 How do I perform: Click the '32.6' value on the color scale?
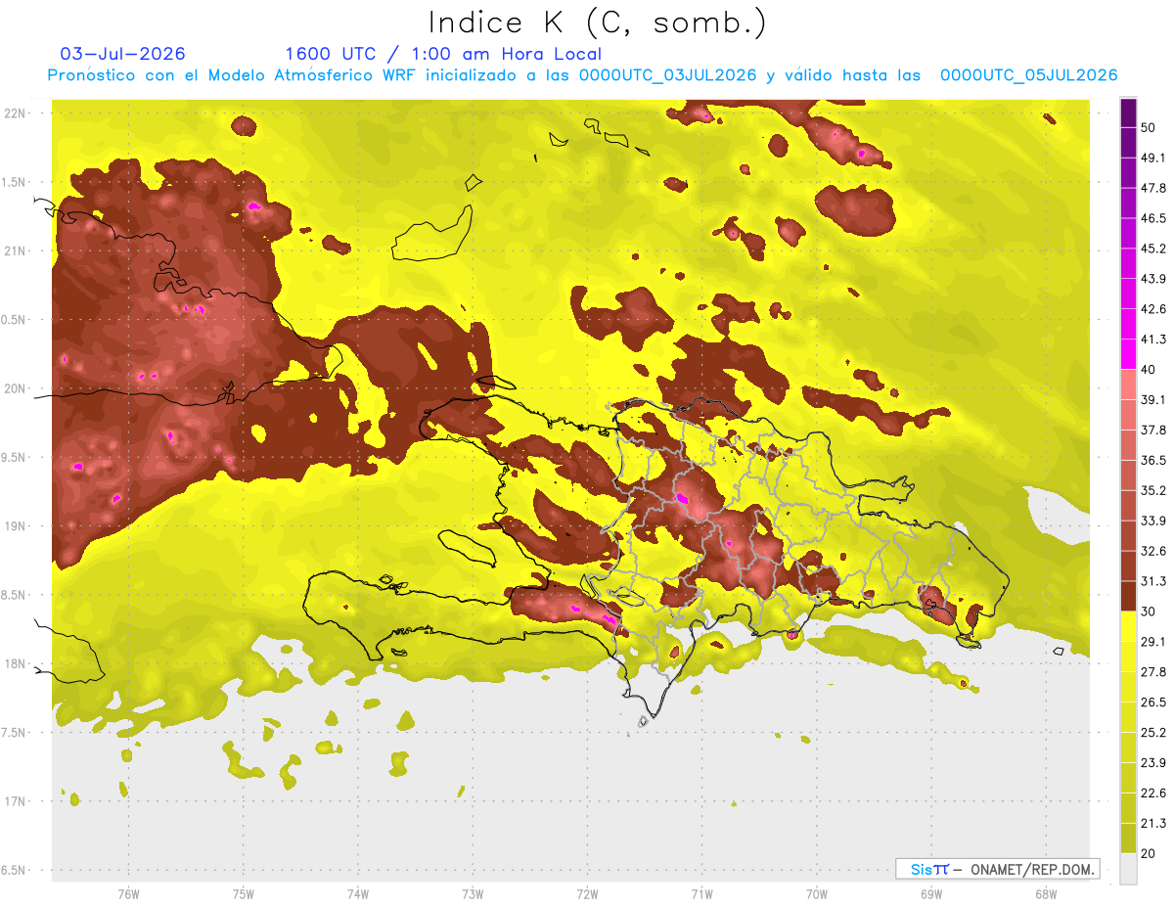[x=1153, y=551]
